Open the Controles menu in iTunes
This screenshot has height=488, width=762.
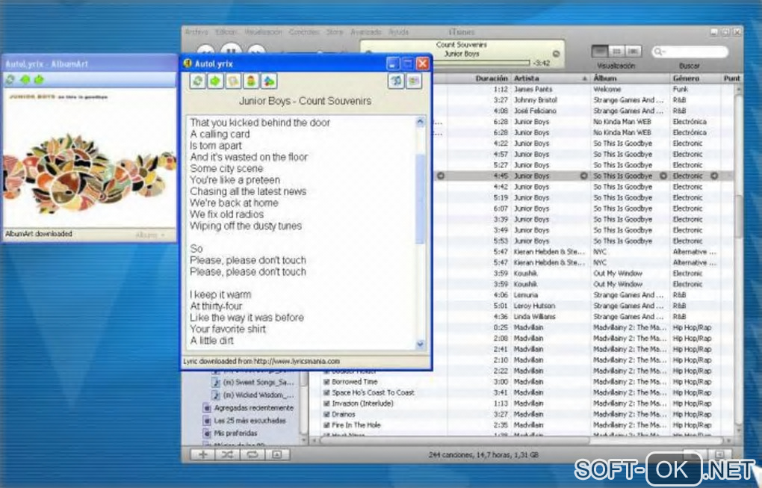304,32
